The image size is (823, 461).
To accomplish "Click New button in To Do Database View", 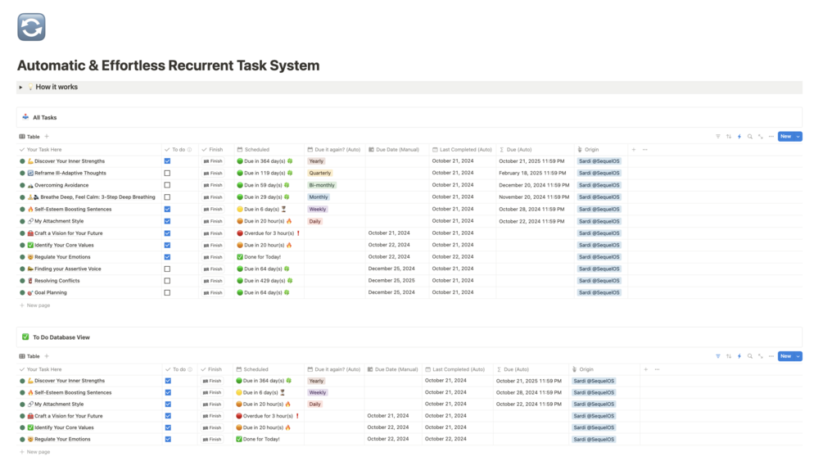I will [x=785, y=356].
